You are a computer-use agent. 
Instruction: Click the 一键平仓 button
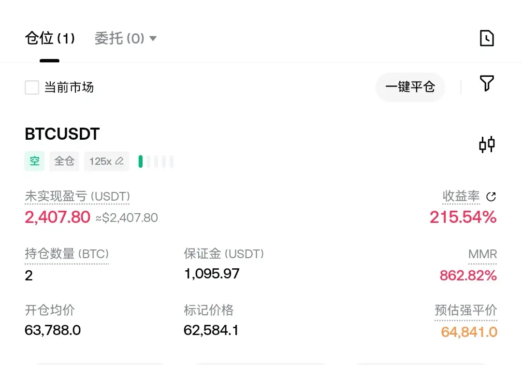[410, 87]
